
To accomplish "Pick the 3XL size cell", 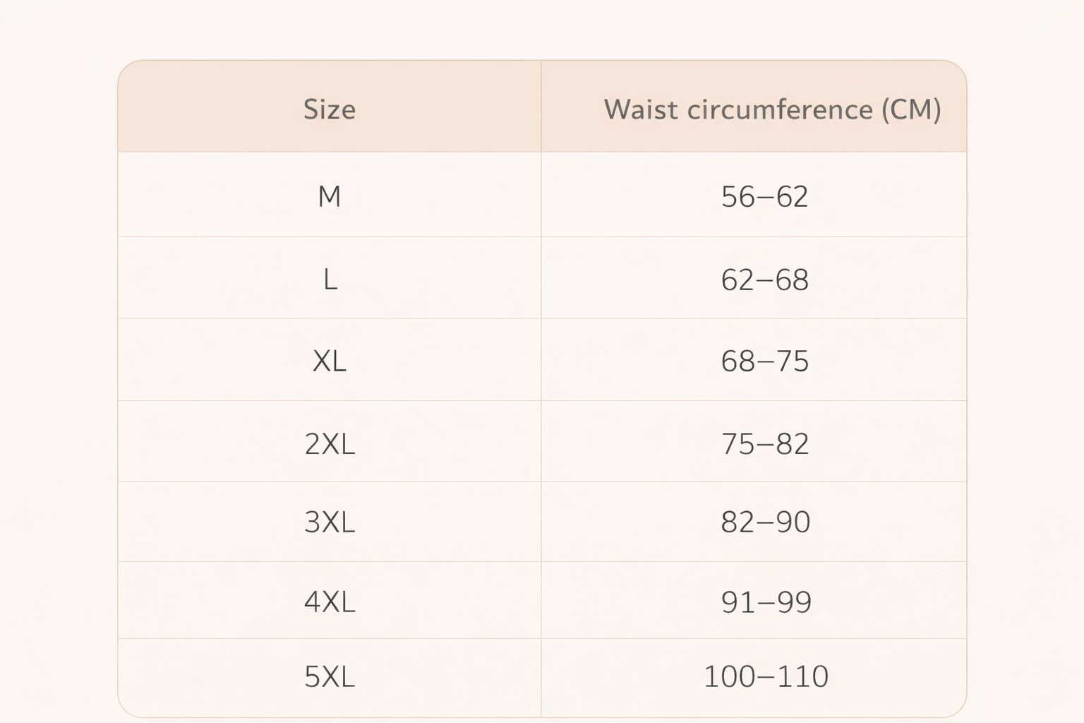I will (x=330, y=522).
